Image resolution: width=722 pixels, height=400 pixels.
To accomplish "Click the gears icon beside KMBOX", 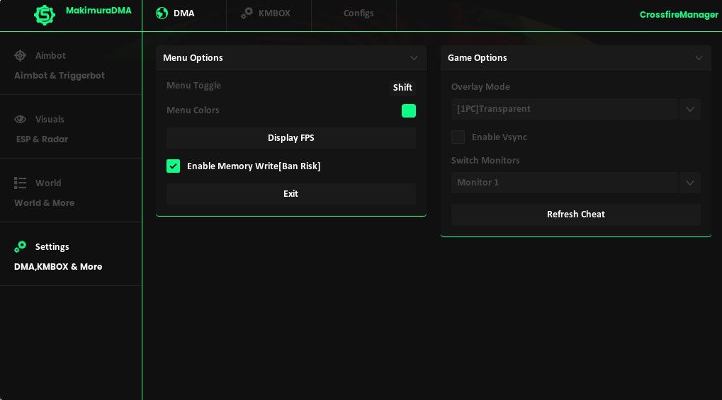I will pos(247,13).
